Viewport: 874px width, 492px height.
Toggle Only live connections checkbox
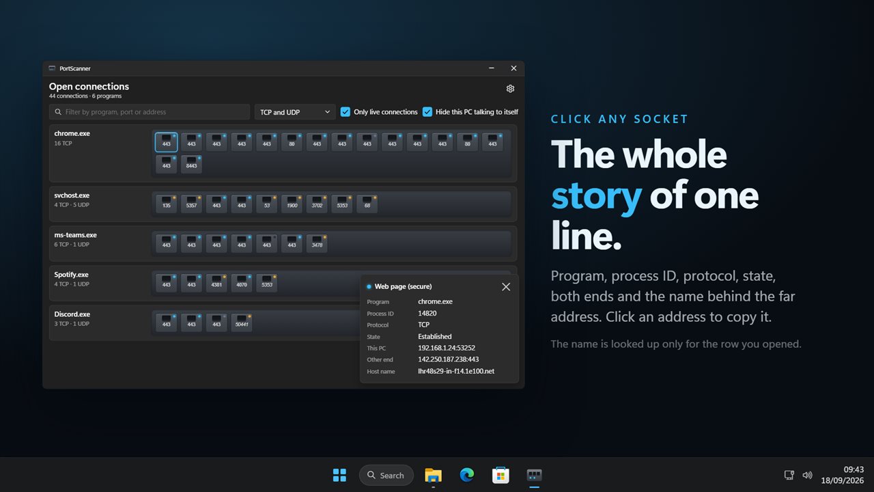pos(346,112)
